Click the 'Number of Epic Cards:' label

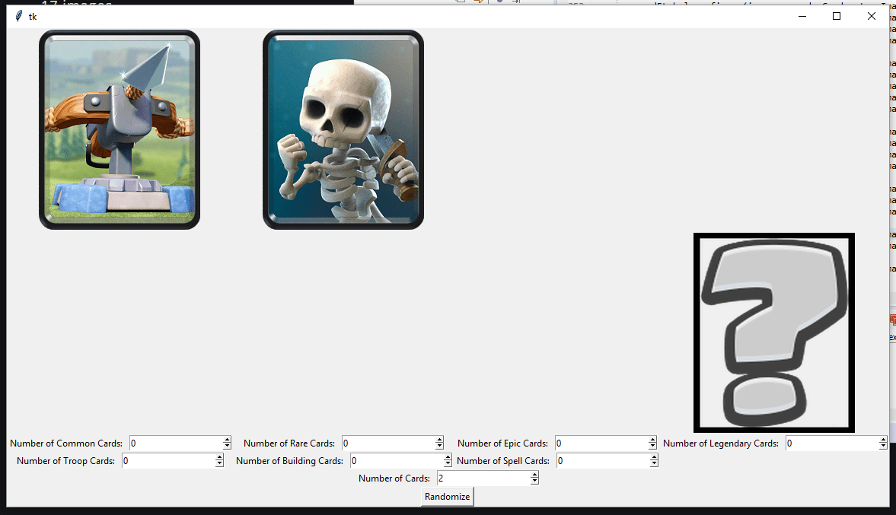(502, 443)
